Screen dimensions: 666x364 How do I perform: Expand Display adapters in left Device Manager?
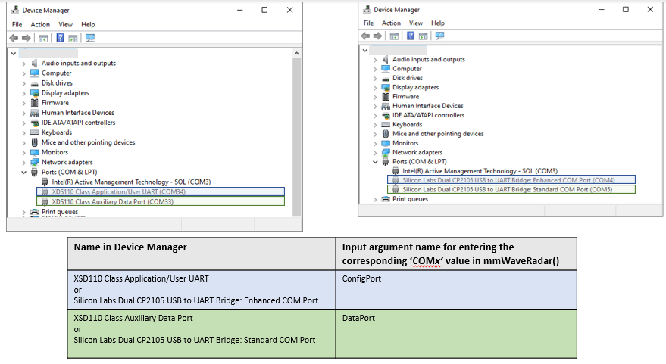point(24,93)
